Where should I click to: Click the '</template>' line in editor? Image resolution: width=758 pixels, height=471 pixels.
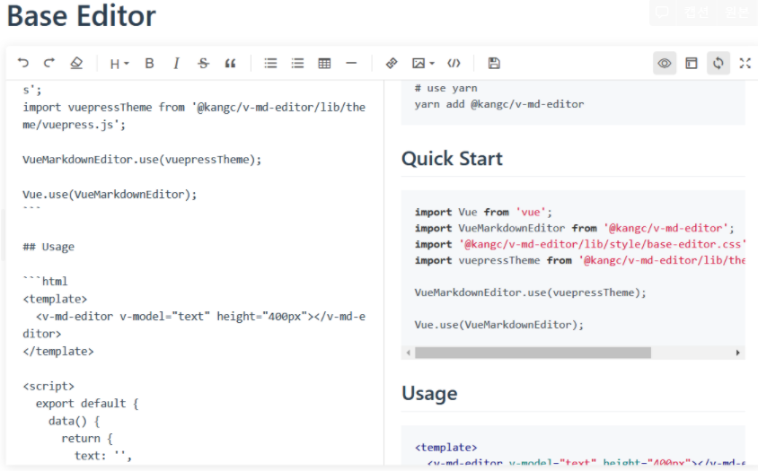(x=58, y=352)
